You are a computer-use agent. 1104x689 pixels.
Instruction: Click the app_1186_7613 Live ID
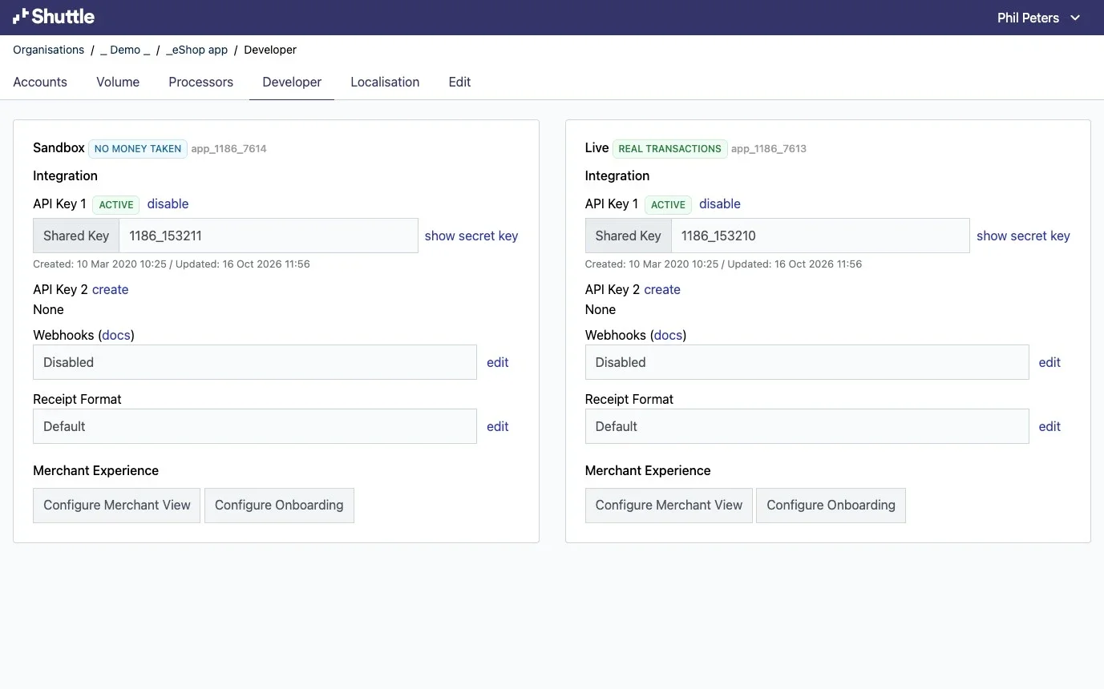coord(769,148)
